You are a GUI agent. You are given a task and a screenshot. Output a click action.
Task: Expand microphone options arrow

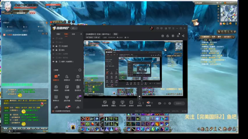[143, 103]
